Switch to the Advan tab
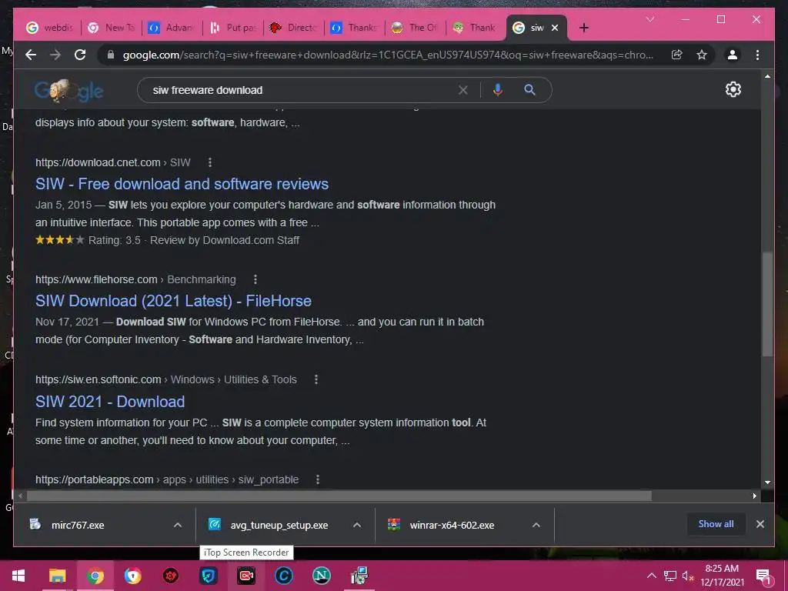Screen dimensions: 788x591 (172, 28)
